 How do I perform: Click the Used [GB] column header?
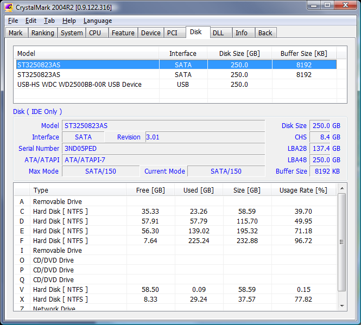coord(199,190)
